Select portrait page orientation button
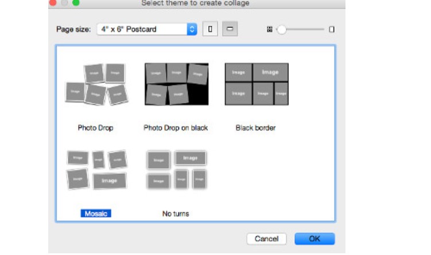431x255 pixels. point(210,29)
